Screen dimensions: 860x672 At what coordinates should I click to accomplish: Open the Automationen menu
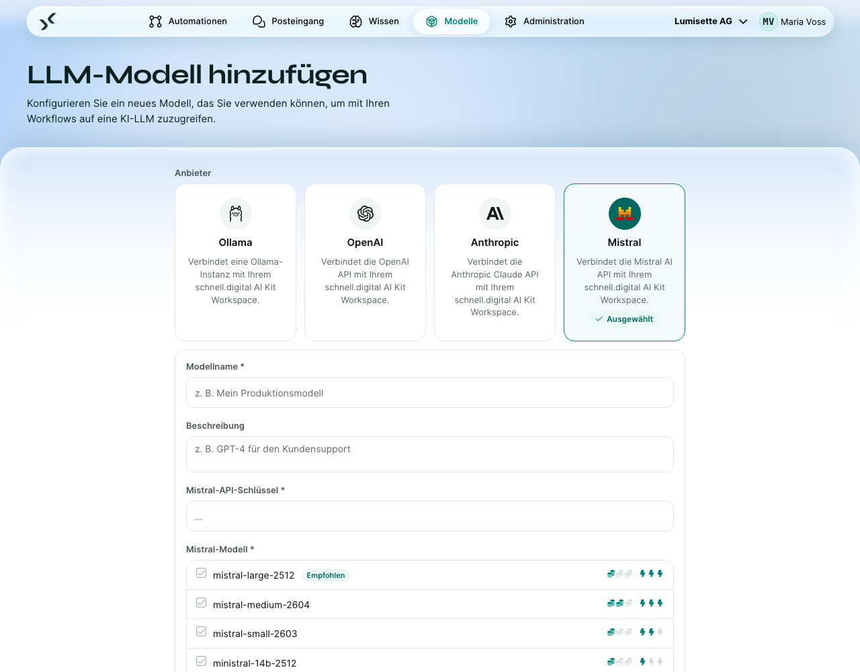coord(188,22)
